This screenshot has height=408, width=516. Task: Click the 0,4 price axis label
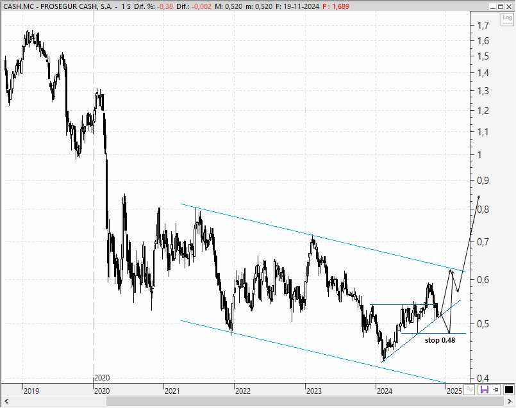pos(483,379)
